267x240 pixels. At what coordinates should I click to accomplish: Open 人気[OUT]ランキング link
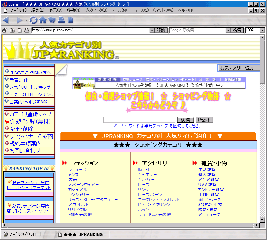click(30, 87)
